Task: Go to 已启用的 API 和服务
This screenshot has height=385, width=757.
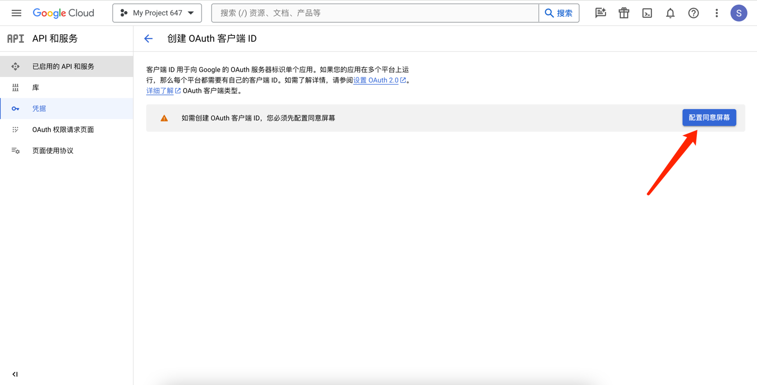Action: [66, 66]
